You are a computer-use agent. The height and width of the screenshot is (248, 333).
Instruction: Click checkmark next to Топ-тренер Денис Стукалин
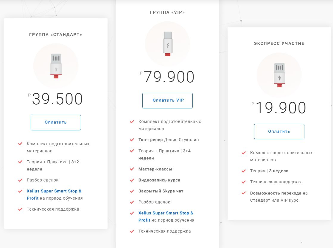click(x=132, y=140)
